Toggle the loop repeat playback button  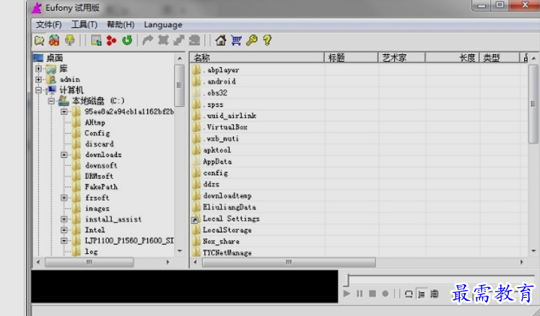point(409,294)
